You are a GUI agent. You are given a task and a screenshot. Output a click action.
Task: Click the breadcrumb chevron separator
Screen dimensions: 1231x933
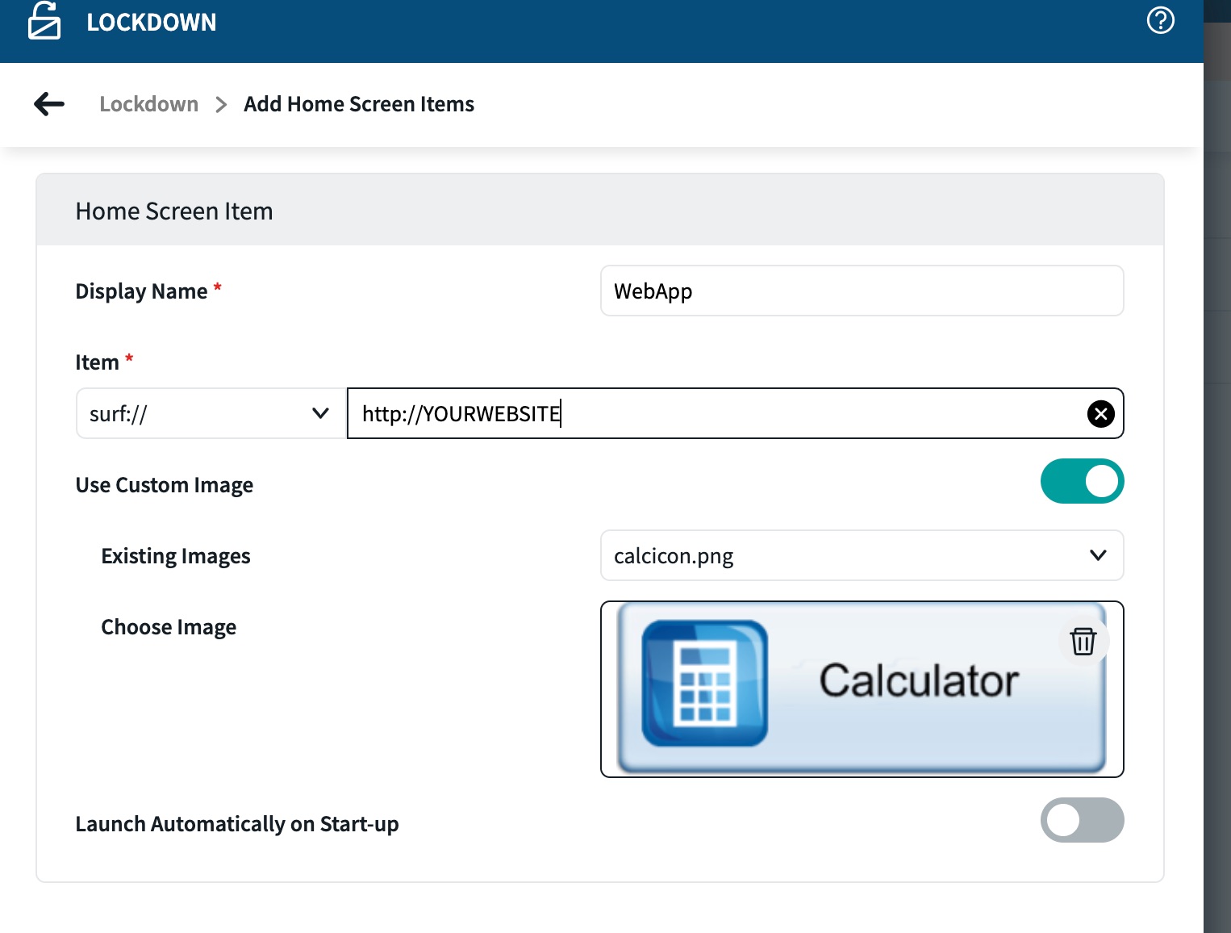pos(221,105)
